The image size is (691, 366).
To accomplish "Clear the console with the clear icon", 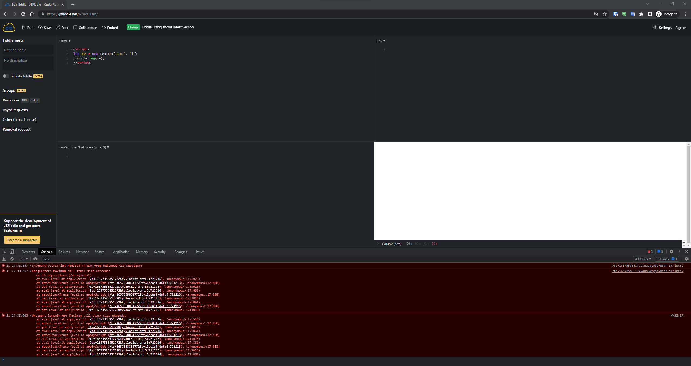I will (12, 259).
